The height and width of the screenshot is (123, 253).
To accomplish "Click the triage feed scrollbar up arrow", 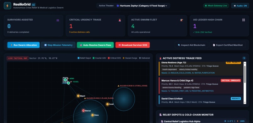I will click(x=245, y=63).
